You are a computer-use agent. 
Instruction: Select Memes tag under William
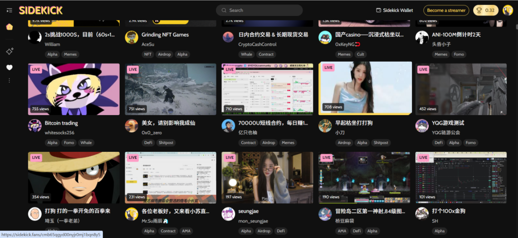tap(70, 54)
